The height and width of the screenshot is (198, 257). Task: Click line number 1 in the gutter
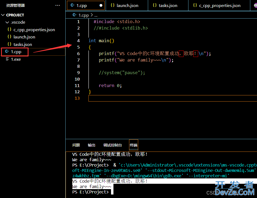(78, 21)
